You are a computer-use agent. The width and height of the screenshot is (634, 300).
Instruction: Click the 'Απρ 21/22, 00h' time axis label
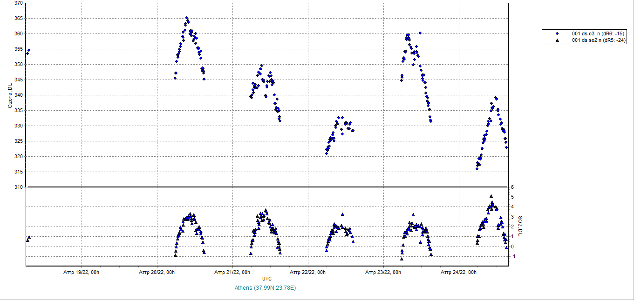[232, 272]
